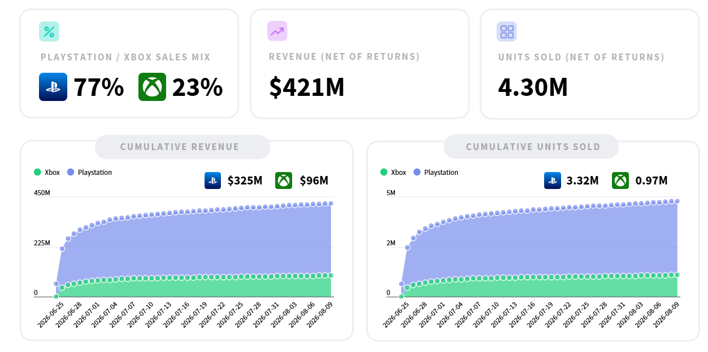Click the PlayStation icon next to $325M
708x352 pixels.
point(213,181)
